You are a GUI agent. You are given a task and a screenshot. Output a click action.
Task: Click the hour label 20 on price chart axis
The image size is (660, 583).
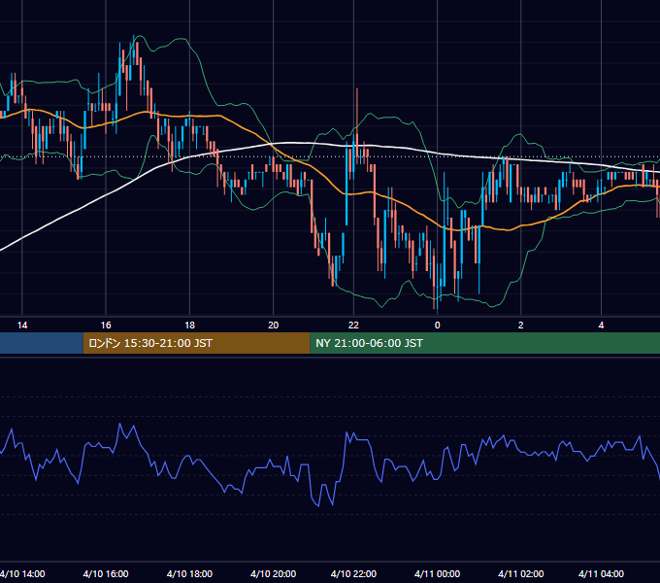(x=274, y=326)
